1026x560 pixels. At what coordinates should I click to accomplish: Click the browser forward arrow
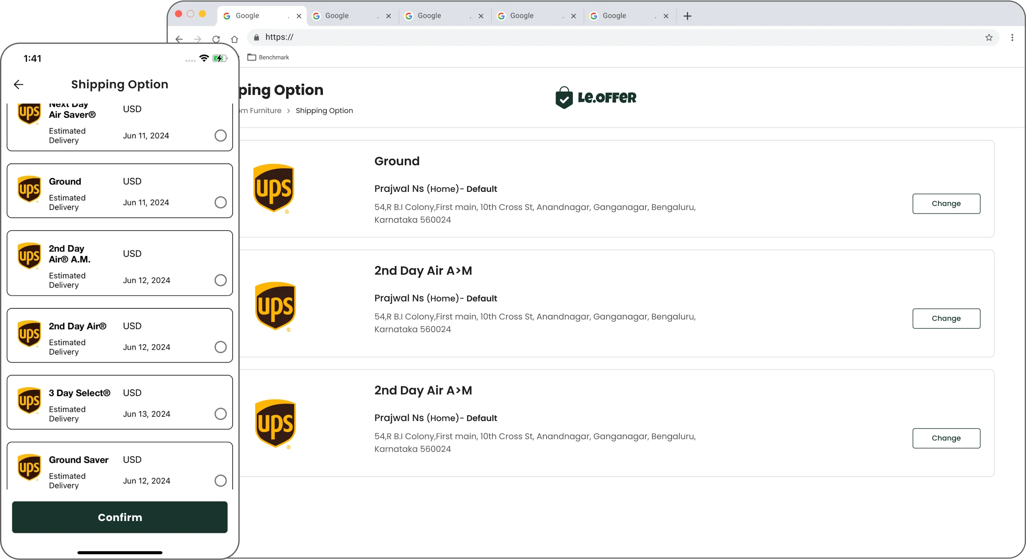point(197,39)
